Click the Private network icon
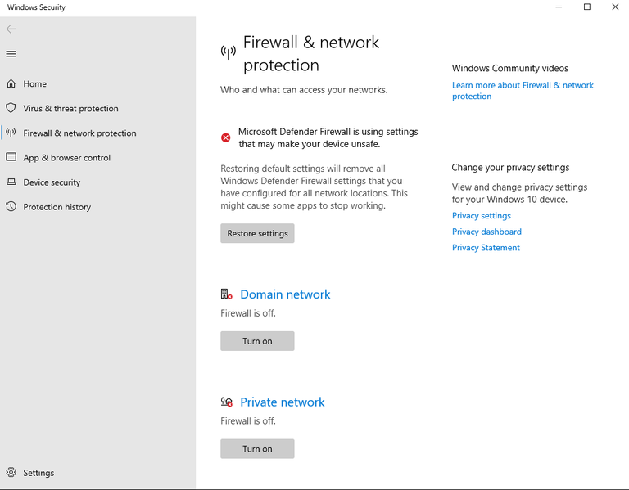 click(x=227, y=402)
